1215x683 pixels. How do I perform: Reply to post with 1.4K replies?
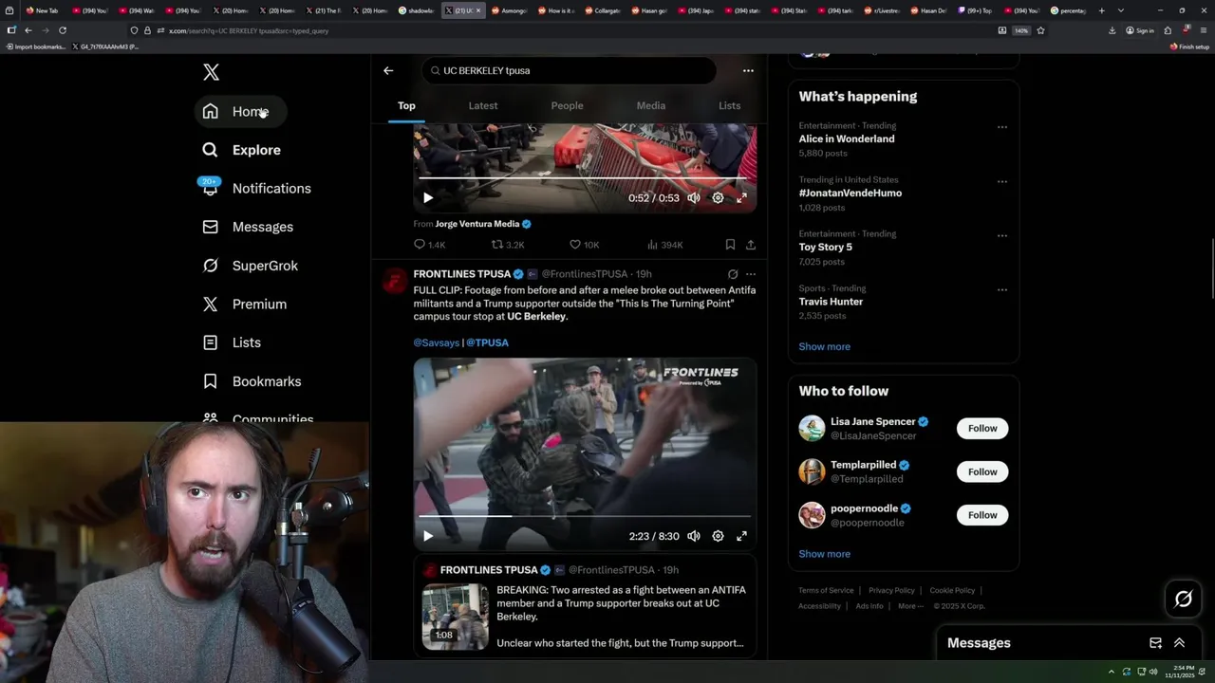click(x=429, y=245)
